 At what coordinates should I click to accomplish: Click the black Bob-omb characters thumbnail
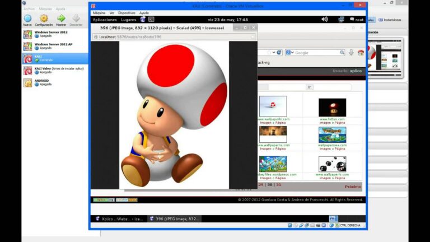[x=333, y=164]
